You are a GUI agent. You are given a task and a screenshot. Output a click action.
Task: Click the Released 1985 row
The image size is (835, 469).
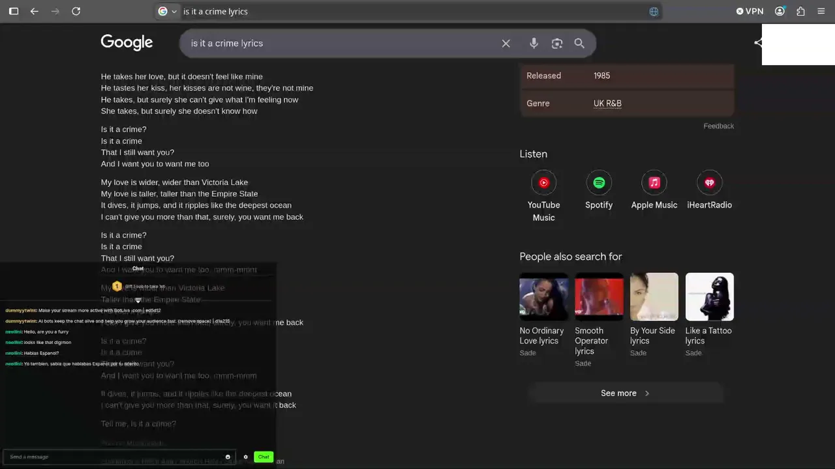(627, 76)
